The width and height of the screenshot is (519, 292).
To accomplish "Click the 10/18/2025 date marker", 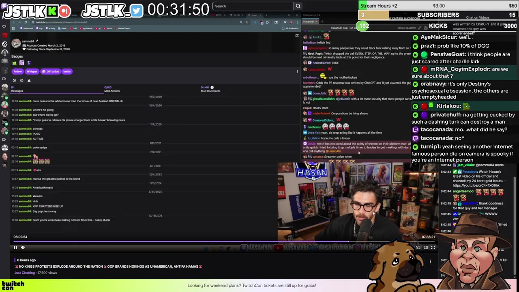I will pos(155,216).
